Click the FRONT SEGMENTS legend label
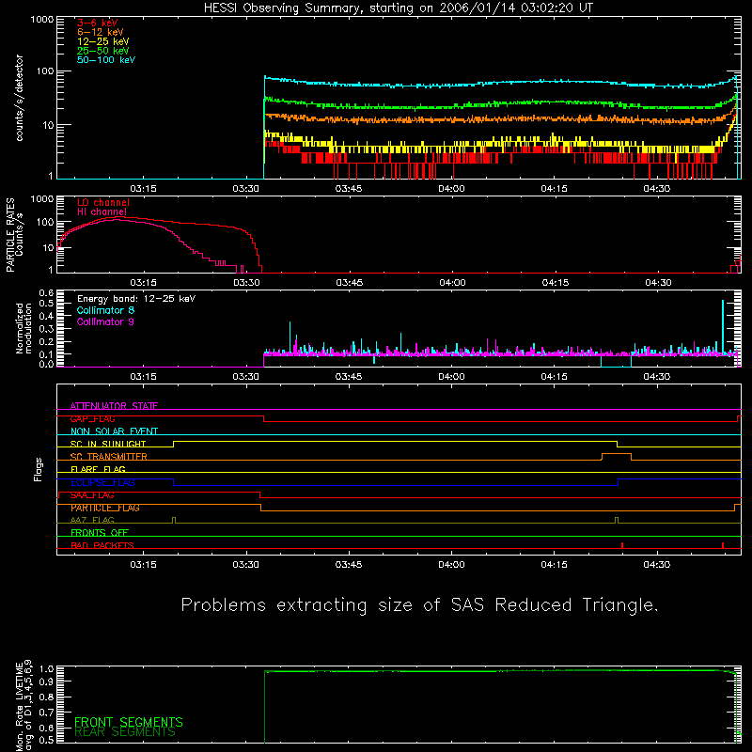752x752 pixels. [129, 722]
